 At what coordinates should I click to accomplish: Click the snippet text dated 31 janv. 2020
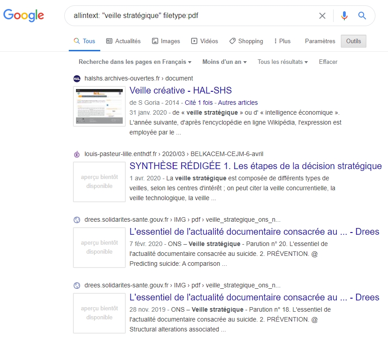coord(235,122)
